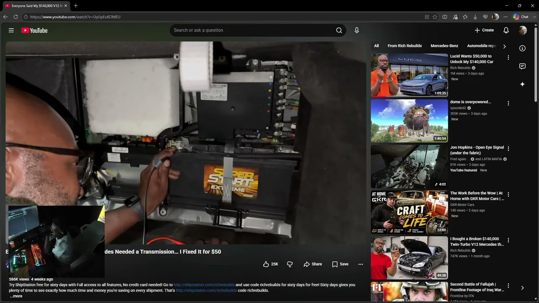Select the Automobile repair chip
This screenshot has height=303, width=539.
[x=482, y=46]
